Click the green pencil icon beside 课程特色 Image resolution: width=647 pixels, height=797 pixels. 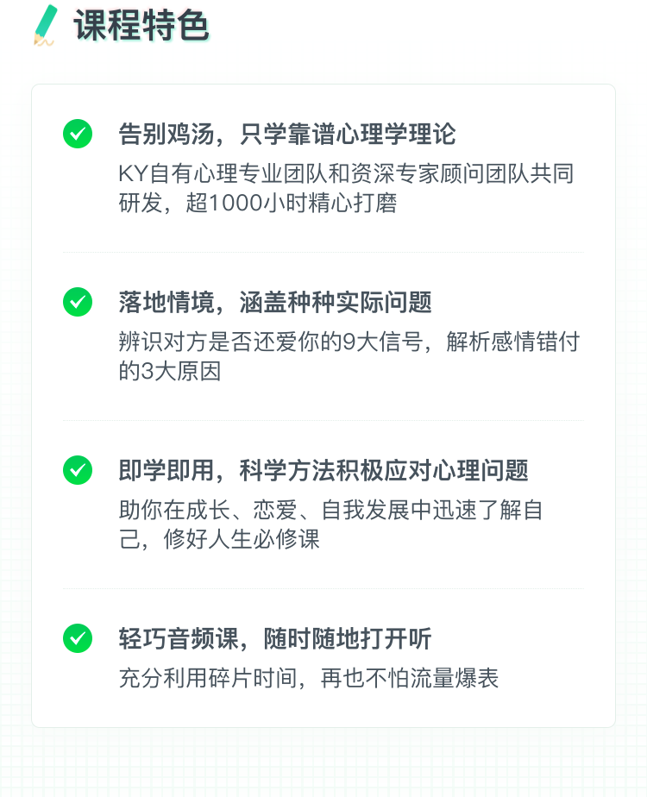(45, 25)
